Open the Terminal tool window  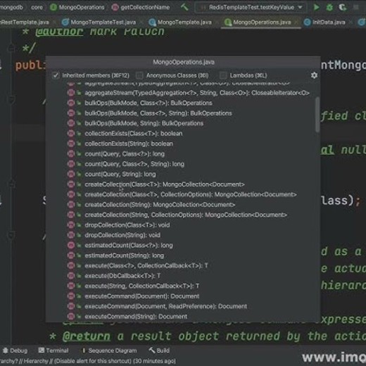(53, 351)
